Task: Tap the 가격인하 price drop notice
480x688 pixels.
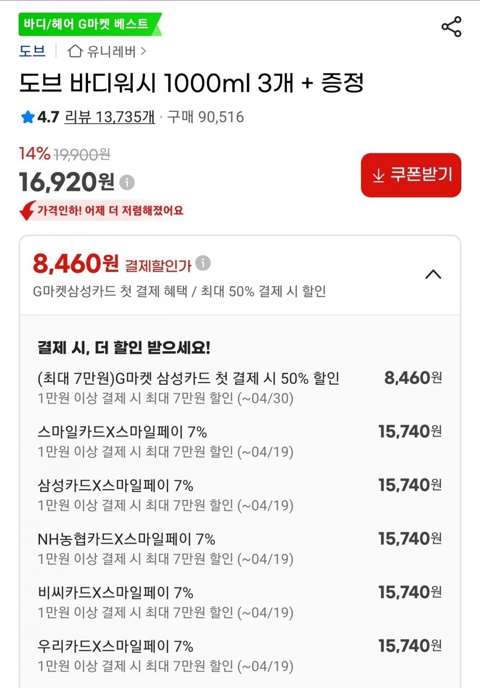Action: [109, 211]
